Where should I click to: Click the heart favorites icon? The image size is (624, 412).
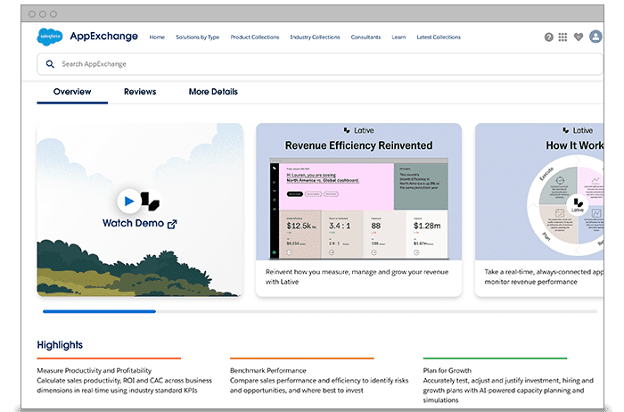pyautogui.click(x=579, y=37)
